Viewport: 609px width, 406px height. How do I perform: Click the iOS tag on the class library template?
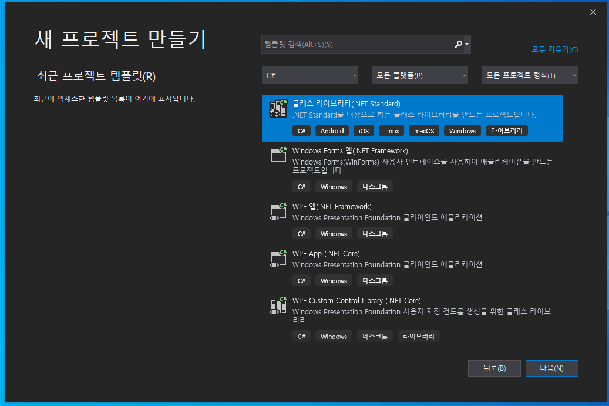pyautogui.click(x=364, y=131)
